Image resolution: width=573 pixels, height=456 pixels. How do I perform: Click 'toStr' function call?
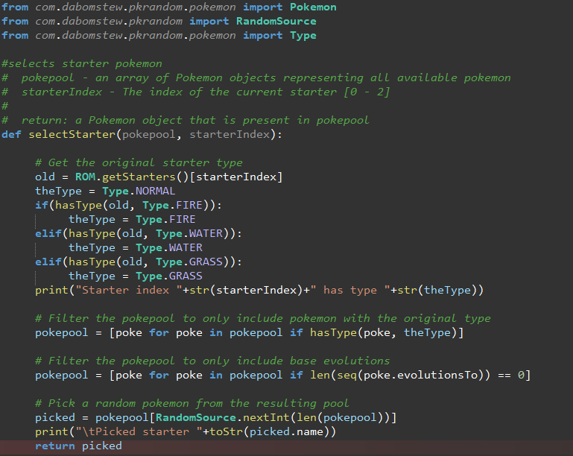click(226, 431)
